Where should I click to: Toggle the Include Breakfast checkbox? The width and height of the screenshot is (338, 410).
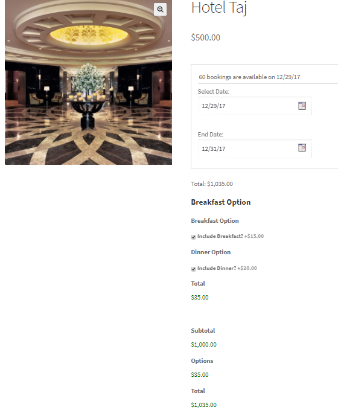(193, 237)
